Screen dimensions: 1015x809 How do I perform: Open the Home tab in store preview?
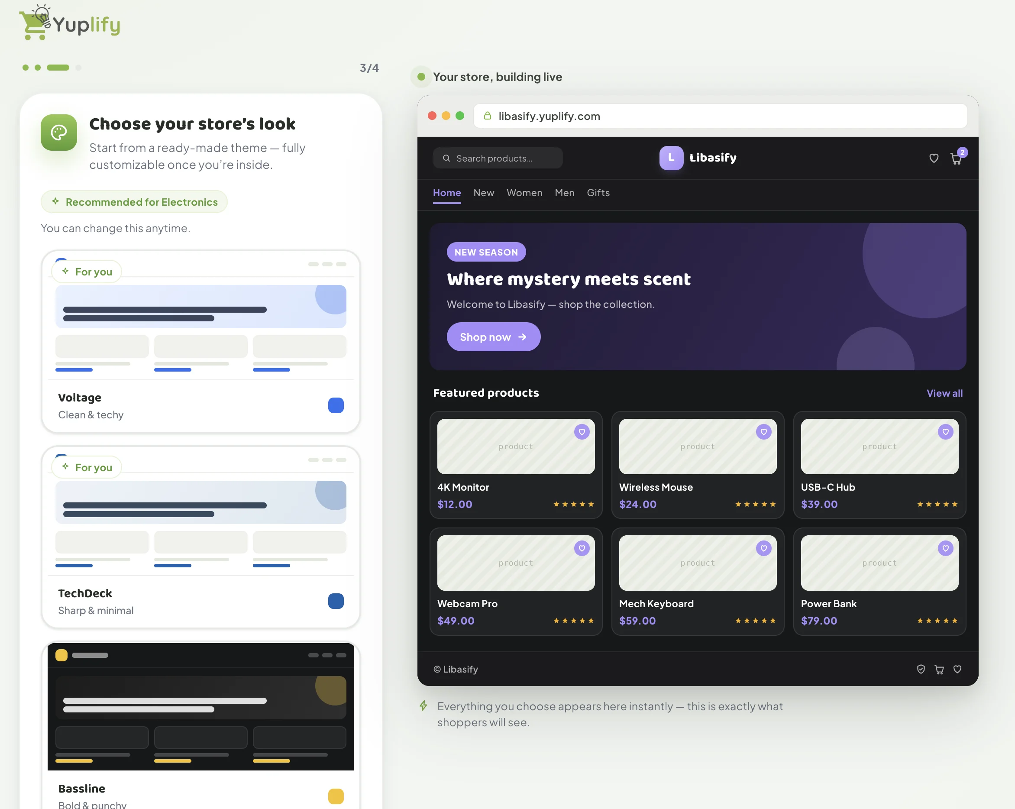coord(446,193)
